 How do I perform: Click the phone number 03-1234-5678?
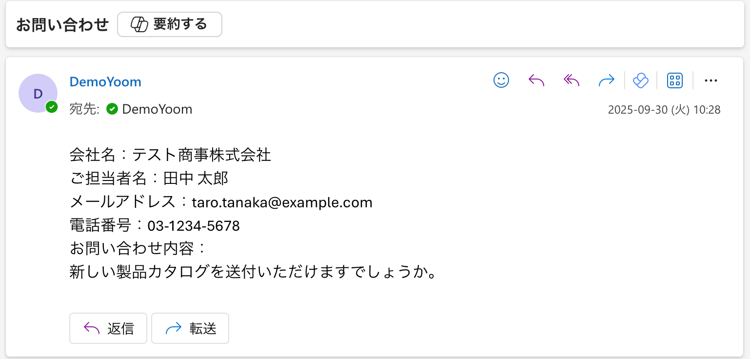pyautogui.click(x=194, y=226)
